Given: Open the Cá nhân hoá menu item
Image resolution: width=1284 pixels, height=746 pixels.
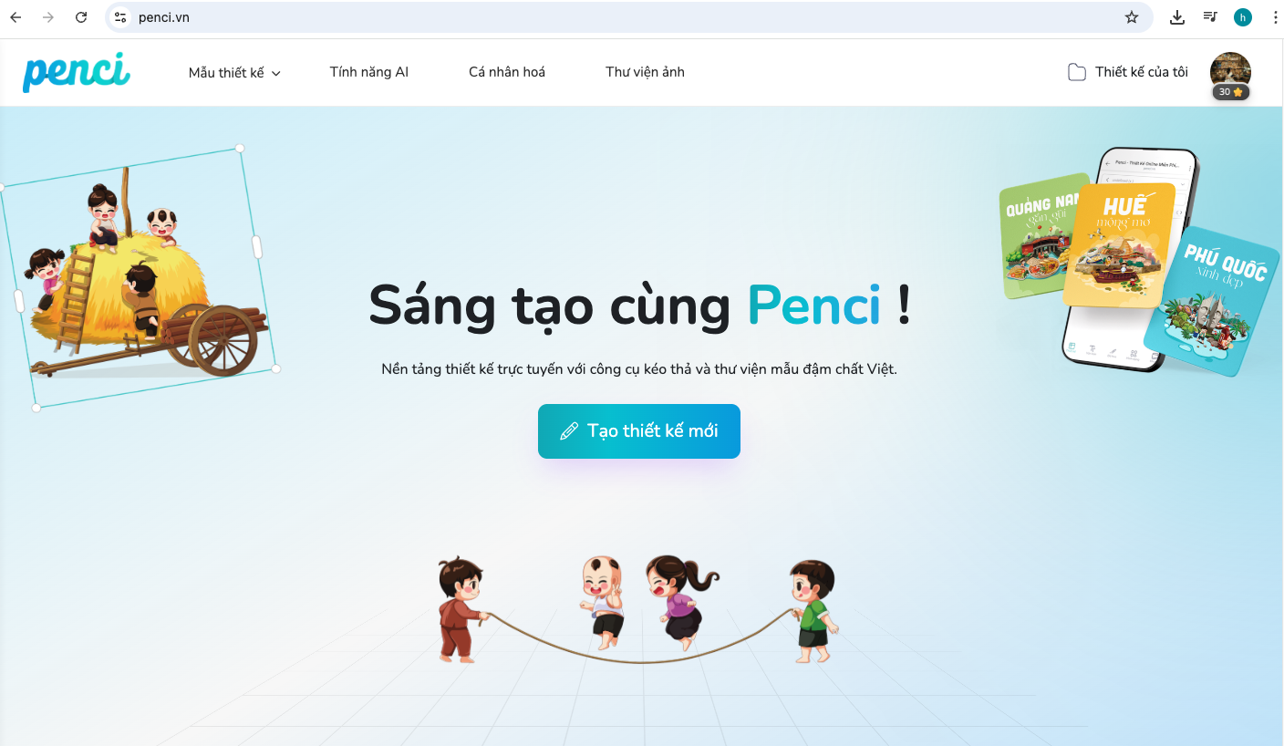Looking at the screenshot, I should (x=507, y=72).
